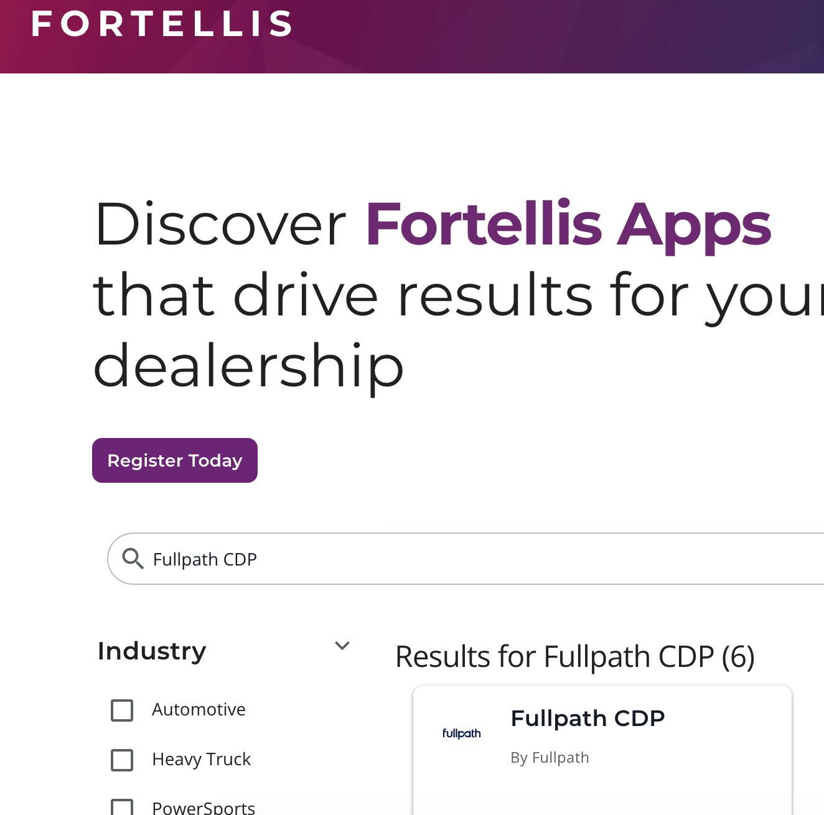Click the Fortellis wordmark to go home
This screenshot has width=824, height=815.
(x=162, y=25)
